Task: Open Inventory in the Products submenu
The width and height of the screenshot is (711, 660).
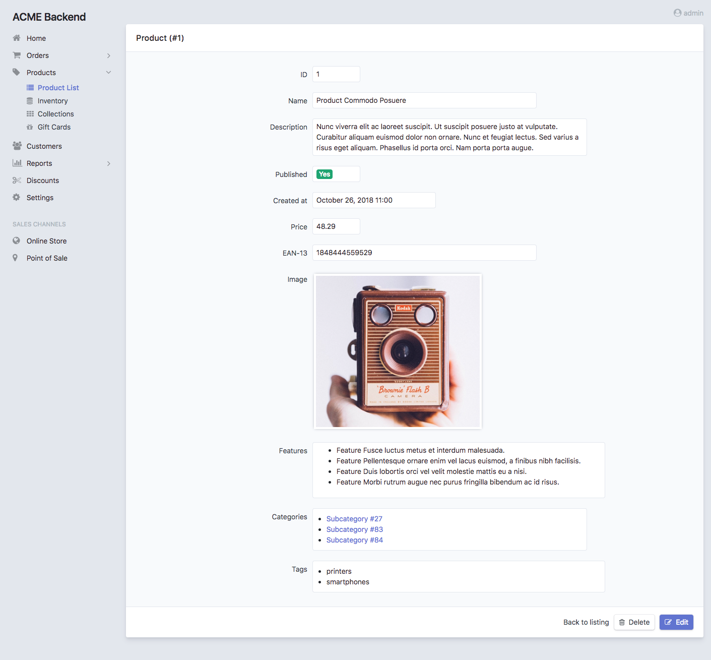Action: click(x=52, y=101)
